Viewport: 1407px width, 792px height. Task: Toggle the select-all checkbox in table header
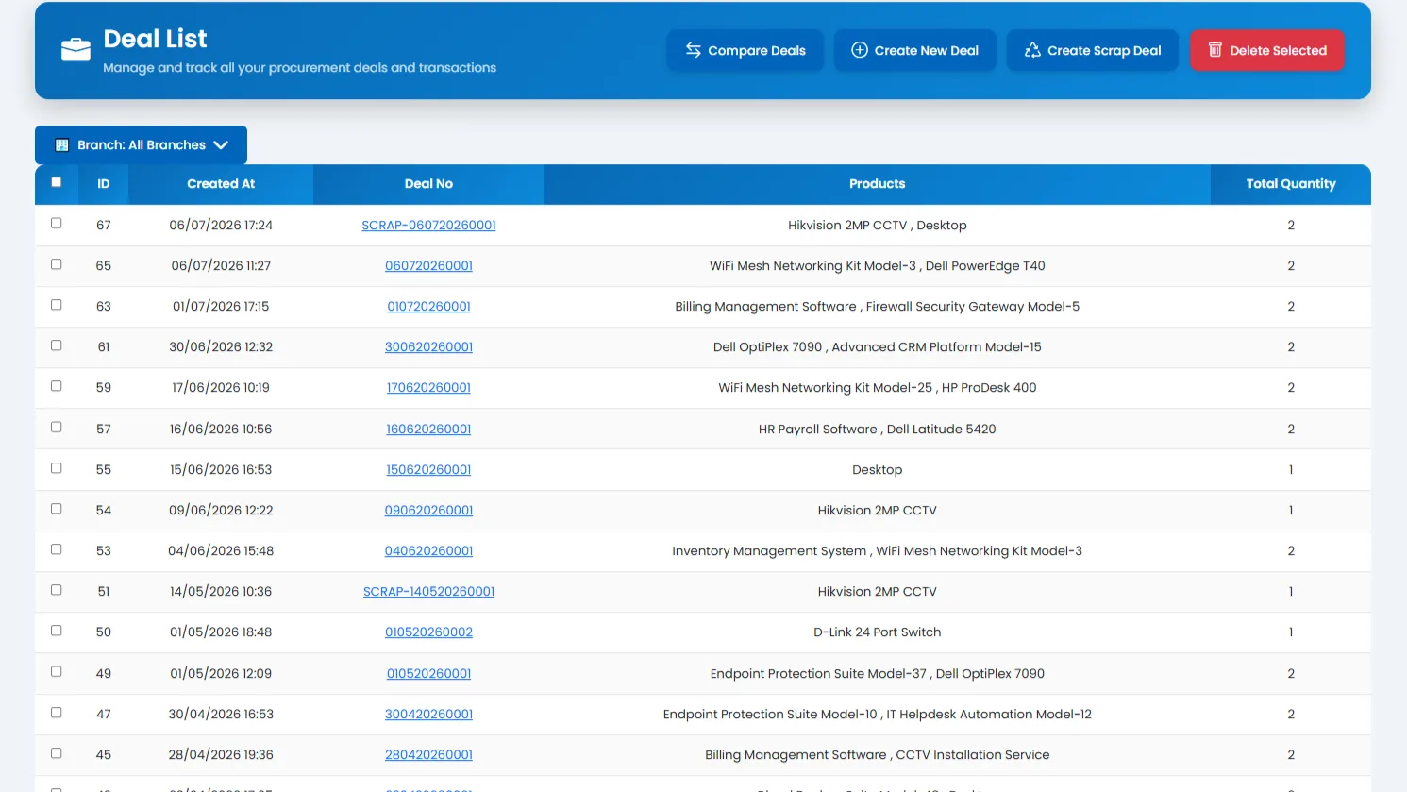tap(57, 182)
